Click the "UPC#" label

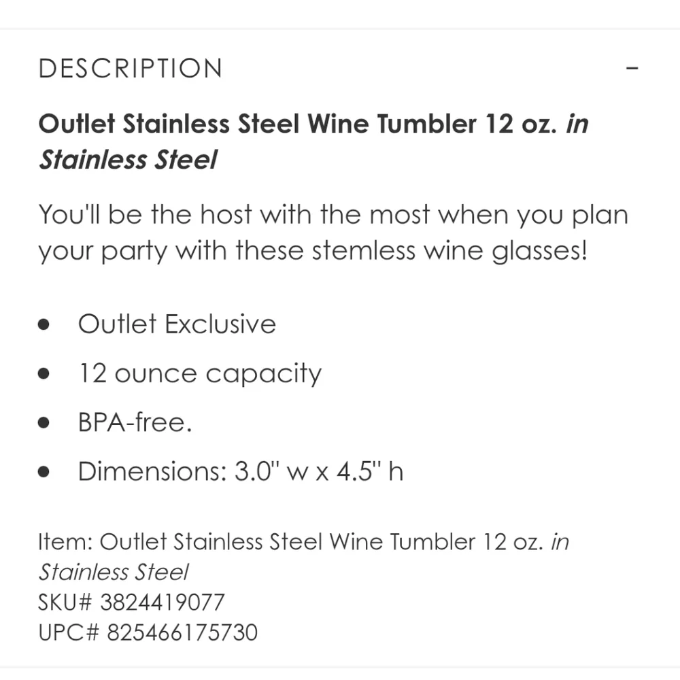pos(67,632)
